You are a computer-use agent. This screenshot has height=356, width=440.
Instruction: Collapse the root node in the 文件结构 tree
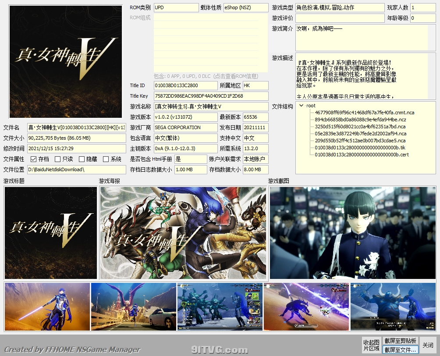tap(302, 106)
